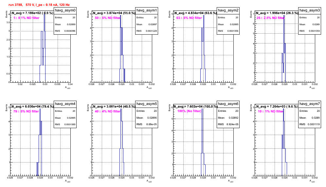Click the N_avg = 4.834e+04 label
326x187 pixels.
pyautogui.click(x=195, y=13)
